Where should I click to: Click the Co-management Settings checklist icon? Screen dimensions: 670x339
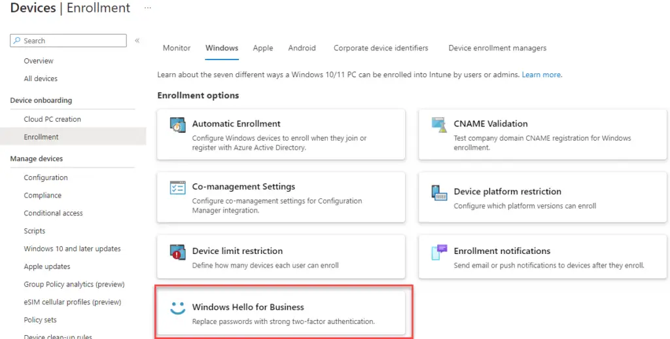(x=177, y=187)
